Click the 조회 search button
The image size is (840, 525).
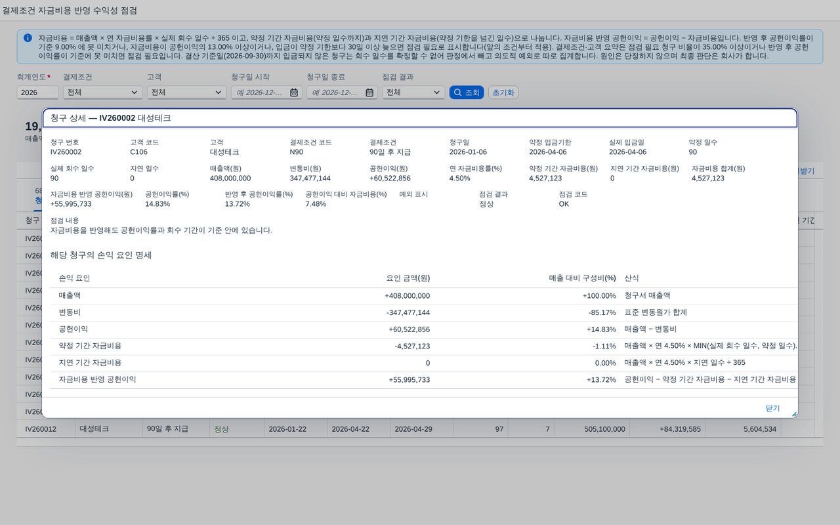coord(467,93)
